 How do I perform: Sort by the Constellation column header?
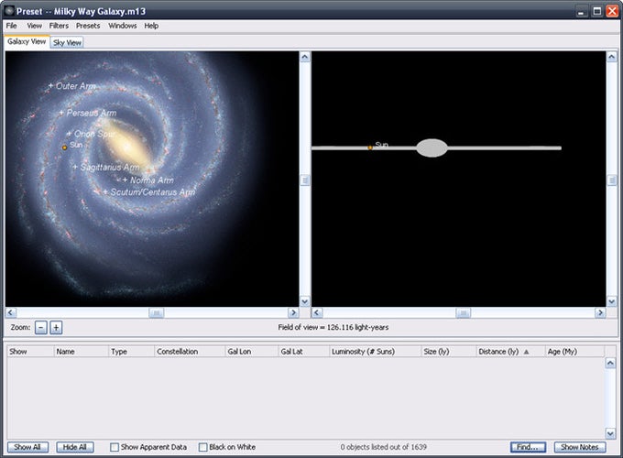click(x=189, y=352)
